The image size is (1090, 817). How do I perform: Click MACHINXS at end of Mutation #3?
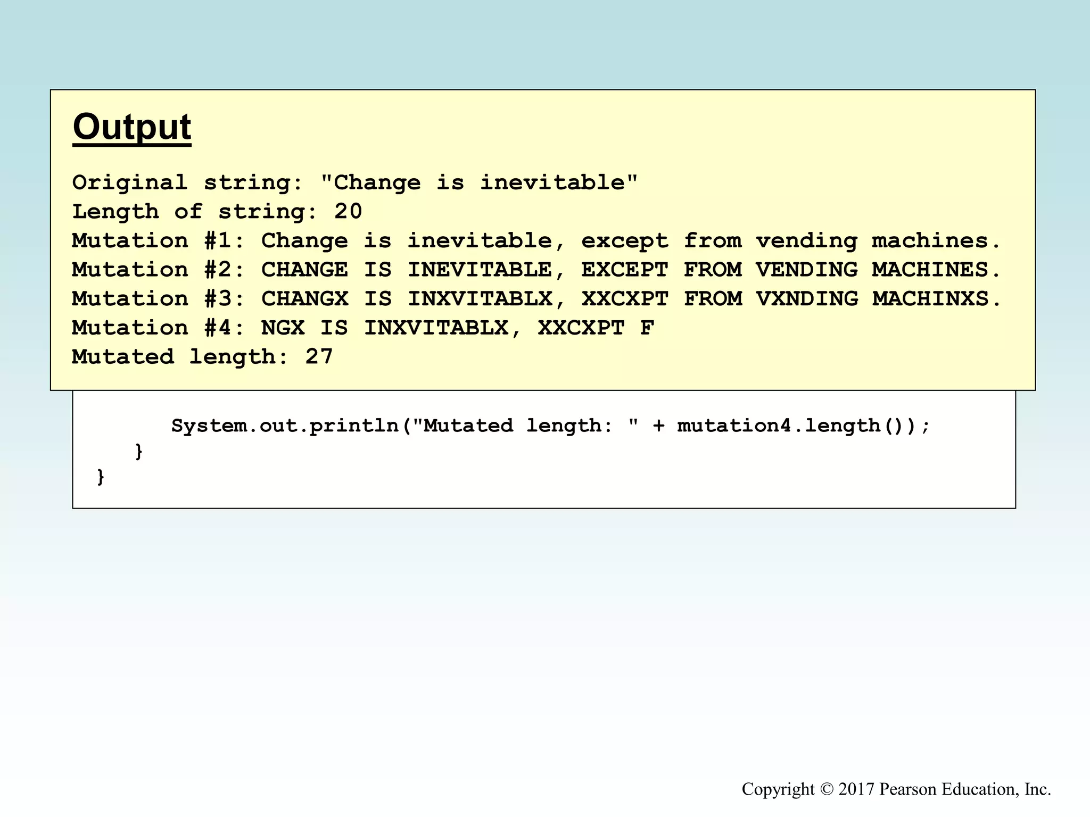pos(930,299)
